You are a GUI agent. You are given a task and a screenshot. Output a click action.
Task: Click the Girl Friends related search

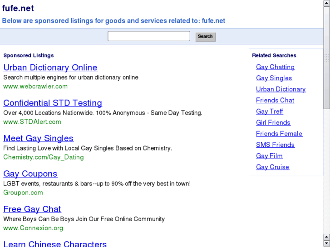(273, 122)
